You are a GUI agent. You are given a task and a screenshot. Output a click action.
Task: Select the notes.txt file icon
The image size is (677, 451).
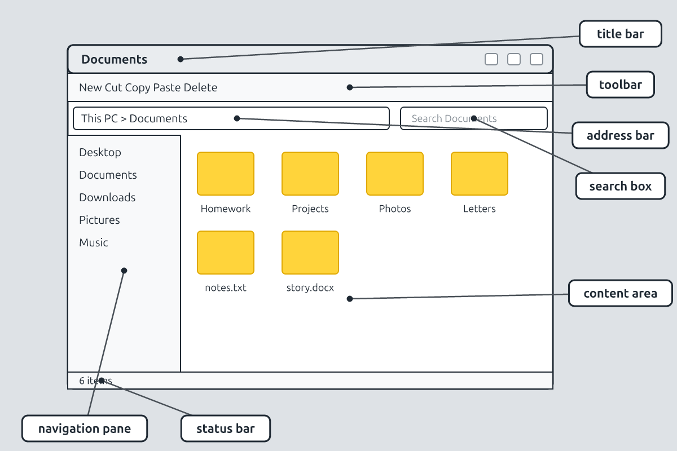click(226, 253)
